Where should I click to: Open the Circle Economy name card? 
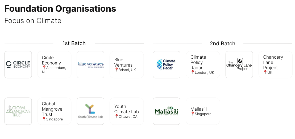[x=54, y=64]
